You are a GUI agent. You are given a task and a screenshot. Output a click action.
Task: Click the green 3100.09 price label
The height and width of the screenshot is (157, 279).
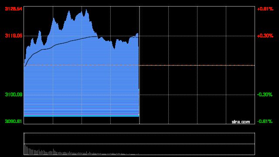pyautogui.click(x=14, y=94)
